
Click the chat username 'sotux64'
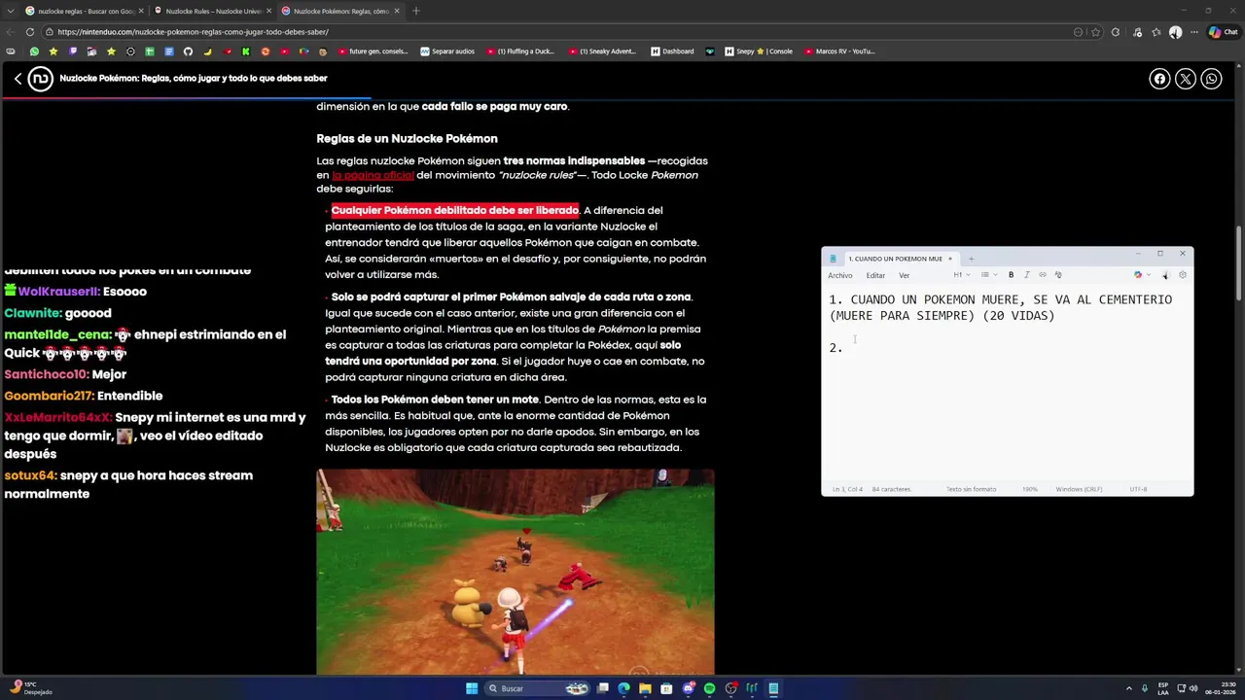point(29,475)
